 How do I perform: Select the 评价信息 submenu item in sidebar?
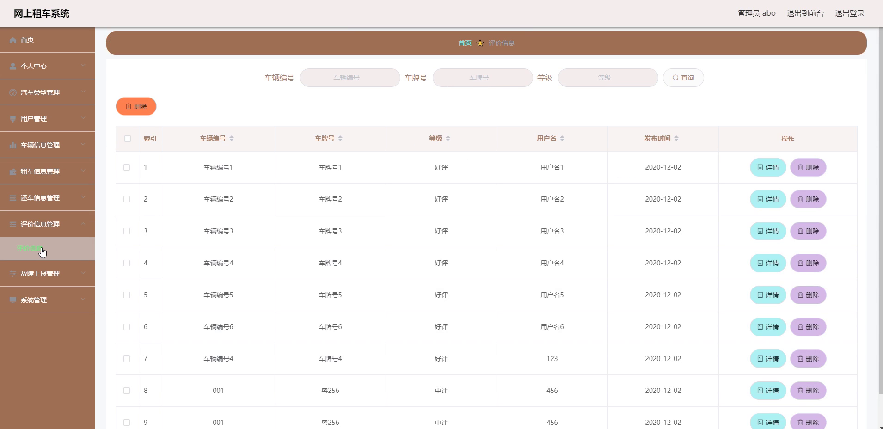48,248
